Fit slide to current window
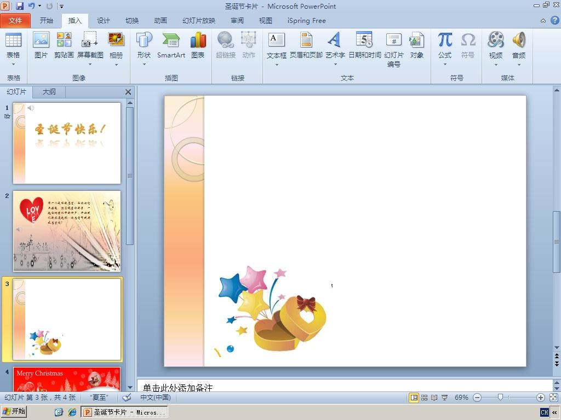 553,398
